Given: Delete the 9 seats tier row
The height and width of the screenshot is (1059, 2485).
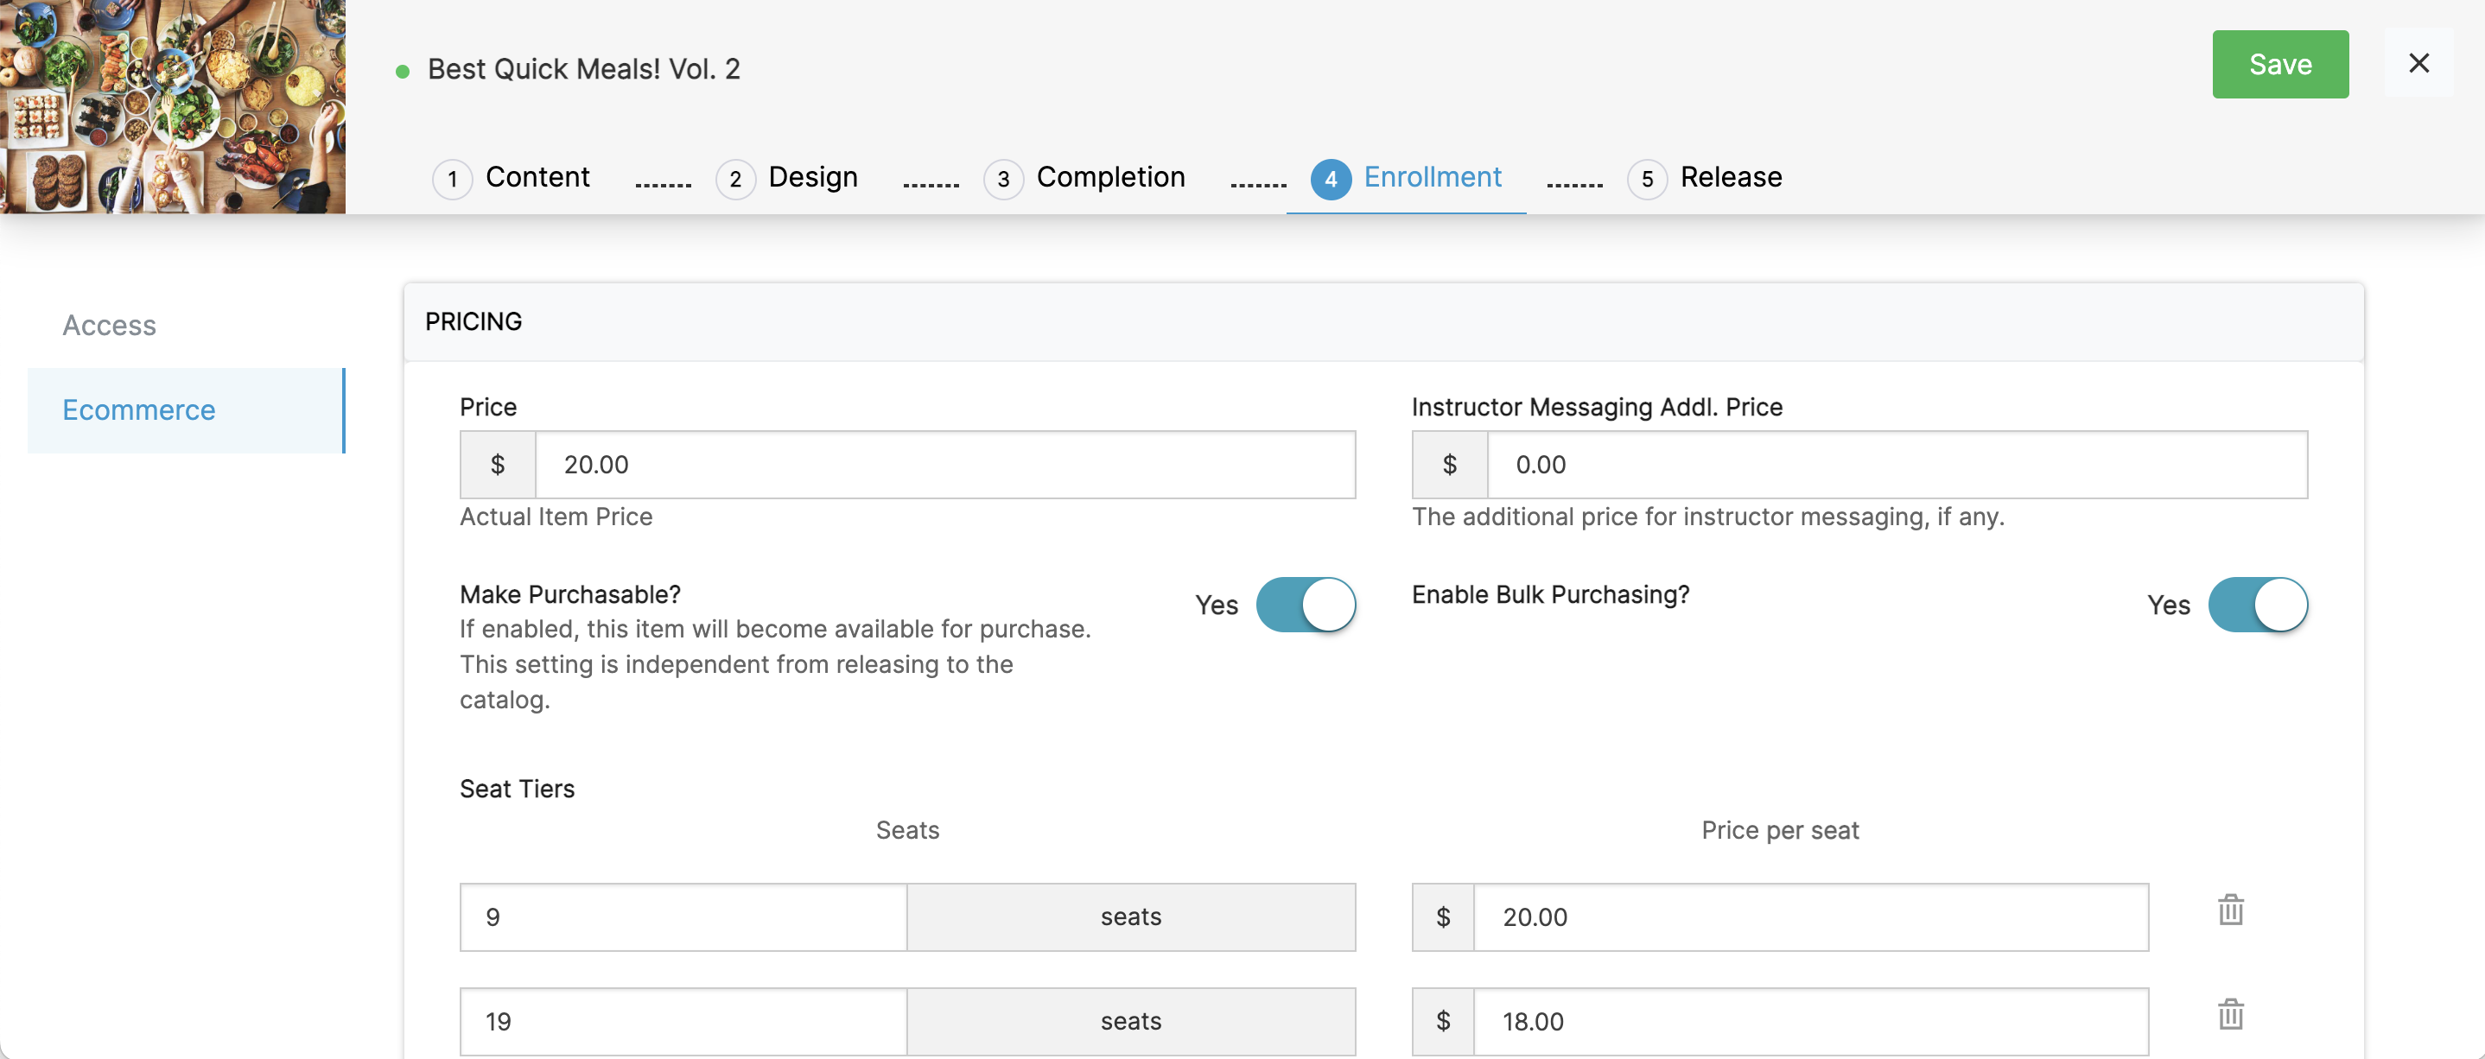Looking at the screenshot, I should (2230, 910).
